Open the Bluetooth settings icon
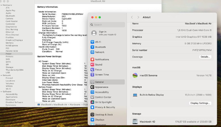 coord(92,47)
